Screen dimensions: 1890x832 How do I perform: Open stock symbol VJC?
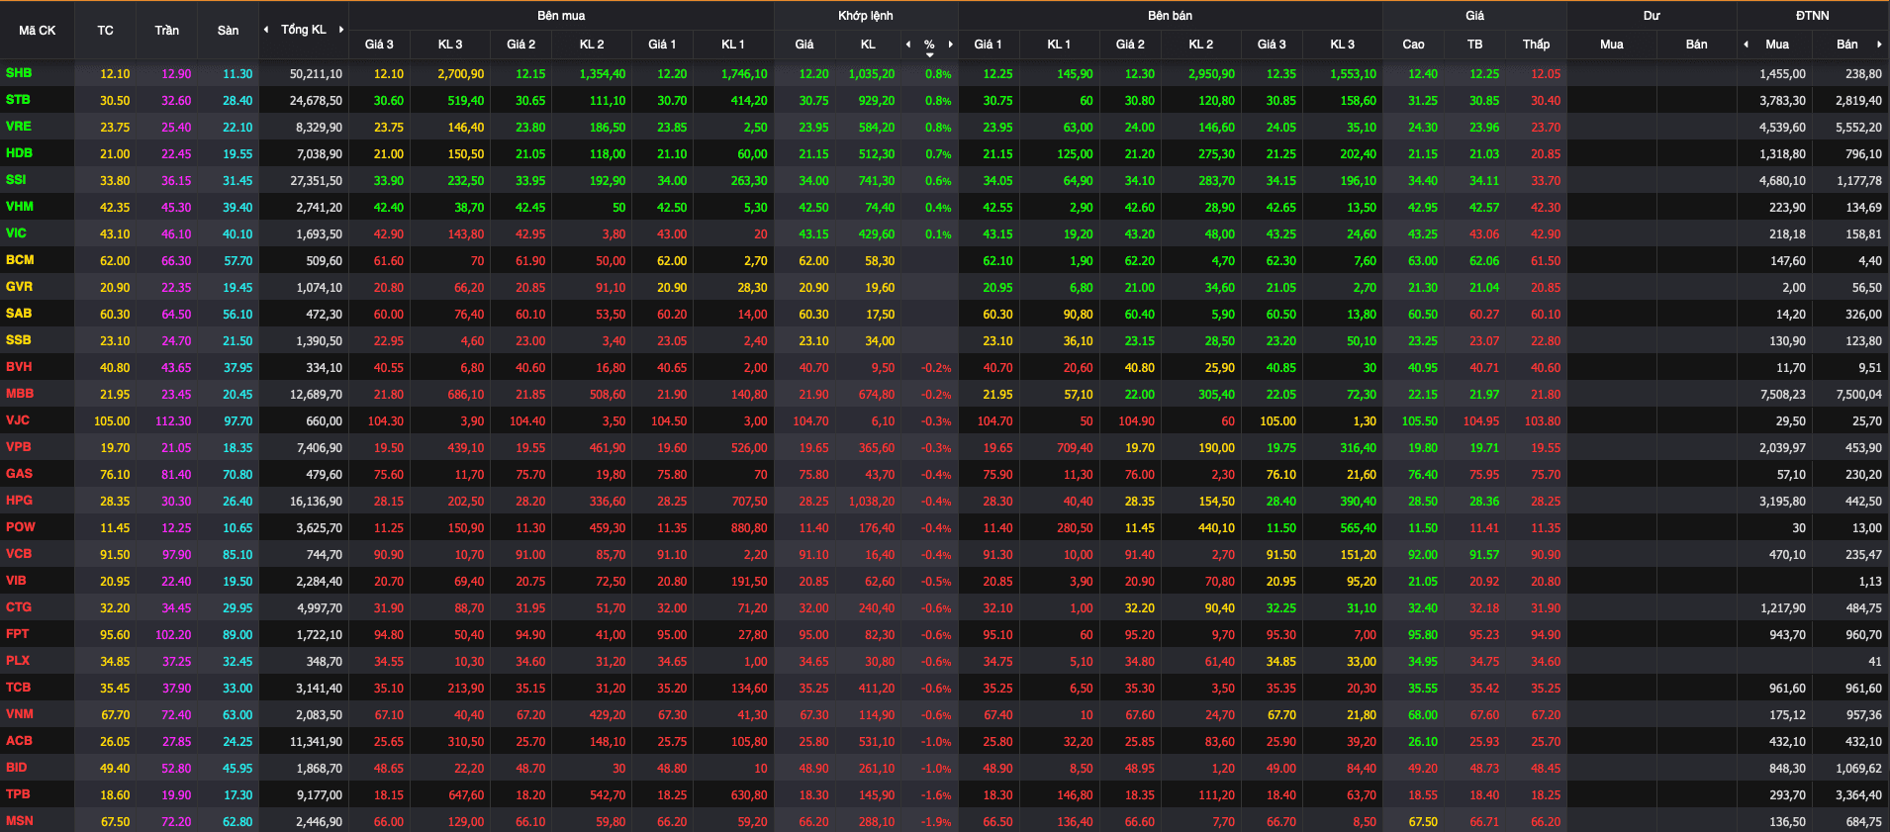(x=18, y=420)
